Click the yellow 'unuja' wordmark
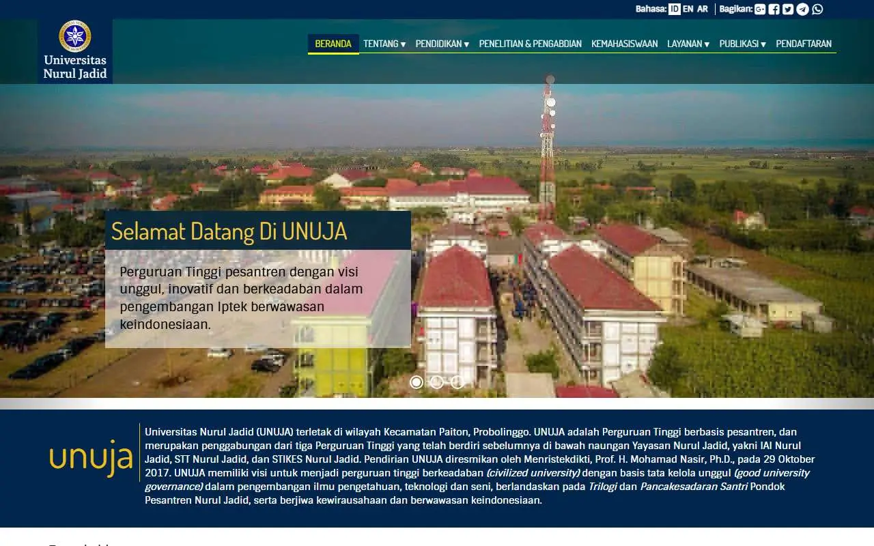Image resolution: width=874 pixels, height=546 pixels. 91,457
